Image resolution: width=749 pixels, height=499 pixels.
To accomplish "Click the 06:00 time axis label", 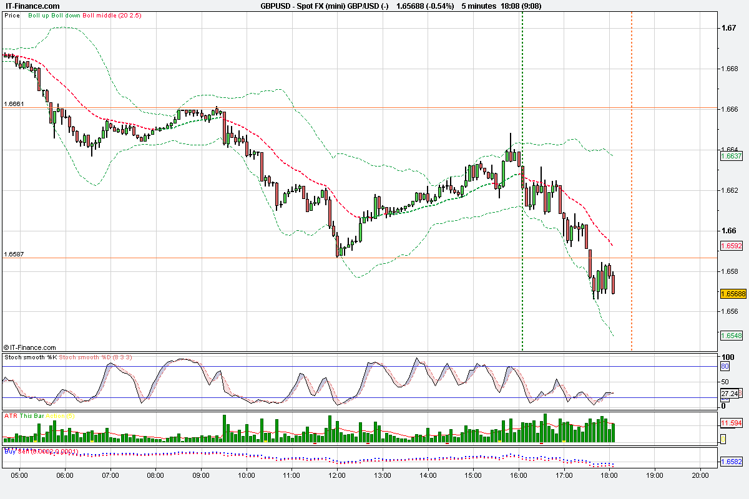I will [65, 475].
